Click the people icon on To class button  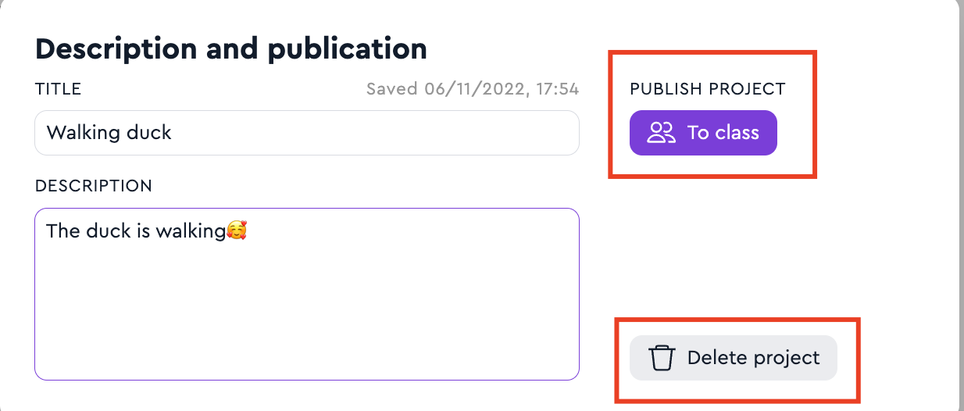coord(661,133)
